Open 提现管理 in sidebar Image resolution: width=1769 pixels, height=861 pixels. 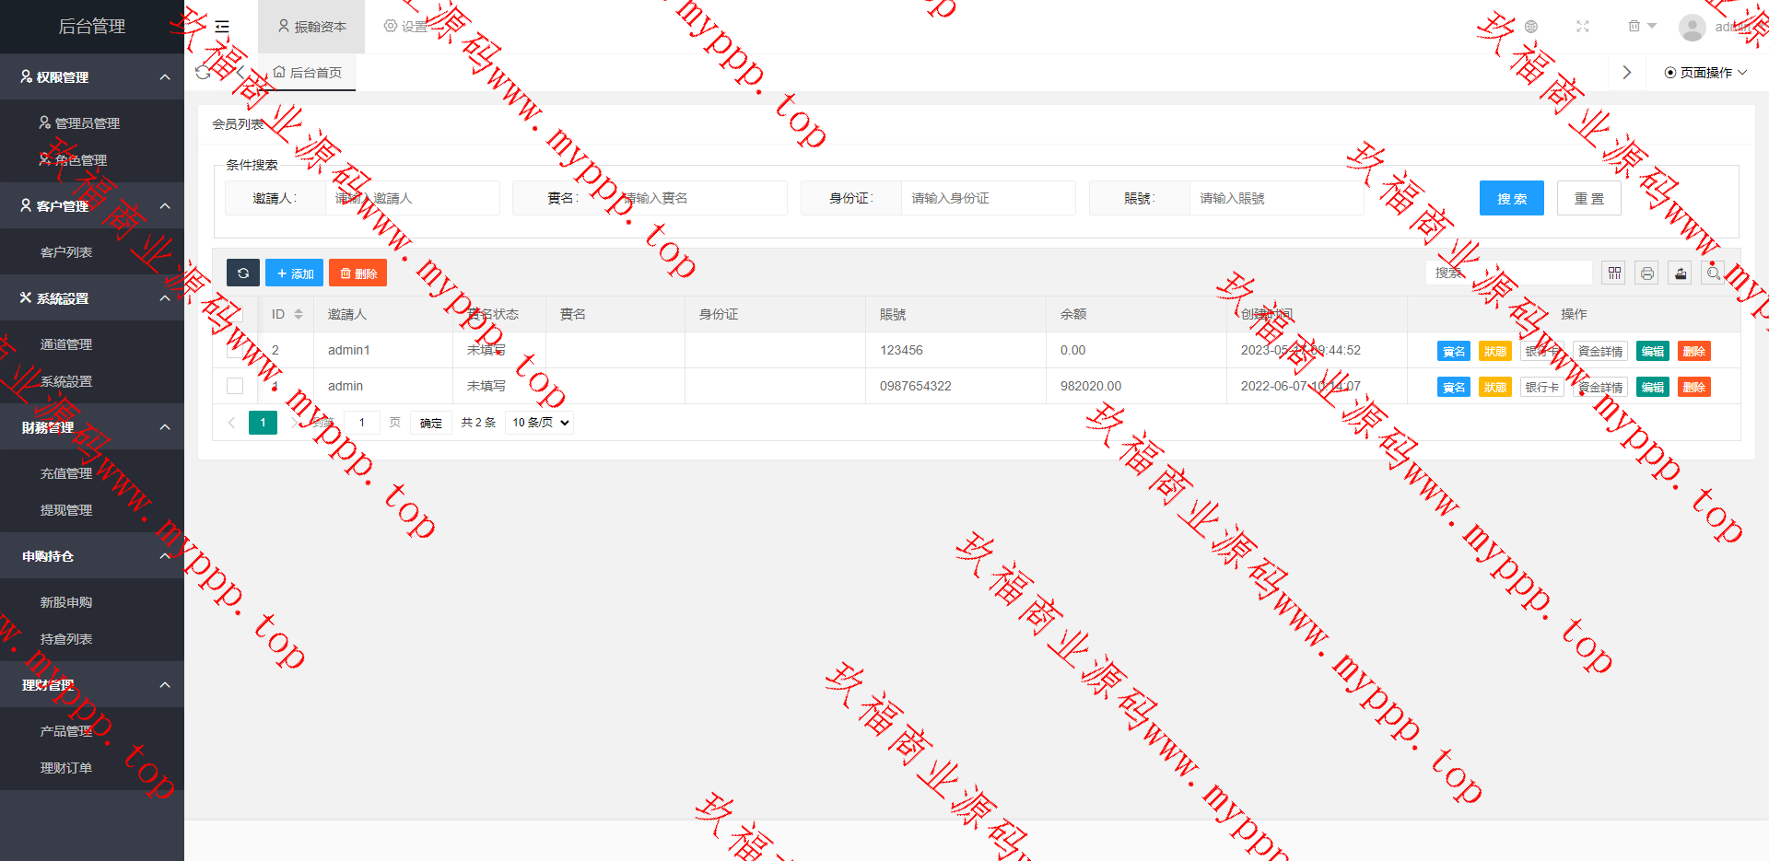(92, 509)
